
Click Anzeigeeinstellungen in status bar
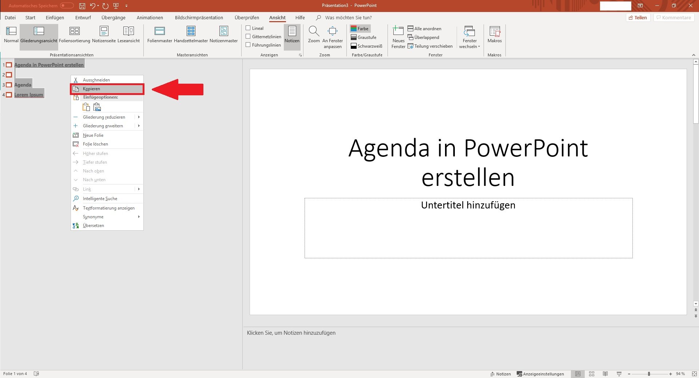tap(540, 374)
